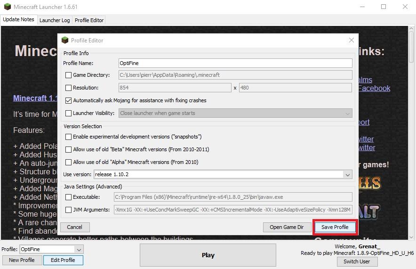Enable the Game Directory checkbox
Image resolution: width=416 pixels, height=269 pixels.
click(68, 75)
